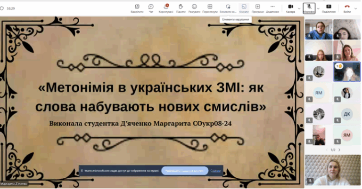Expand the microphone options dropdown arrow
362x189 pixels.
pos(318,8)
